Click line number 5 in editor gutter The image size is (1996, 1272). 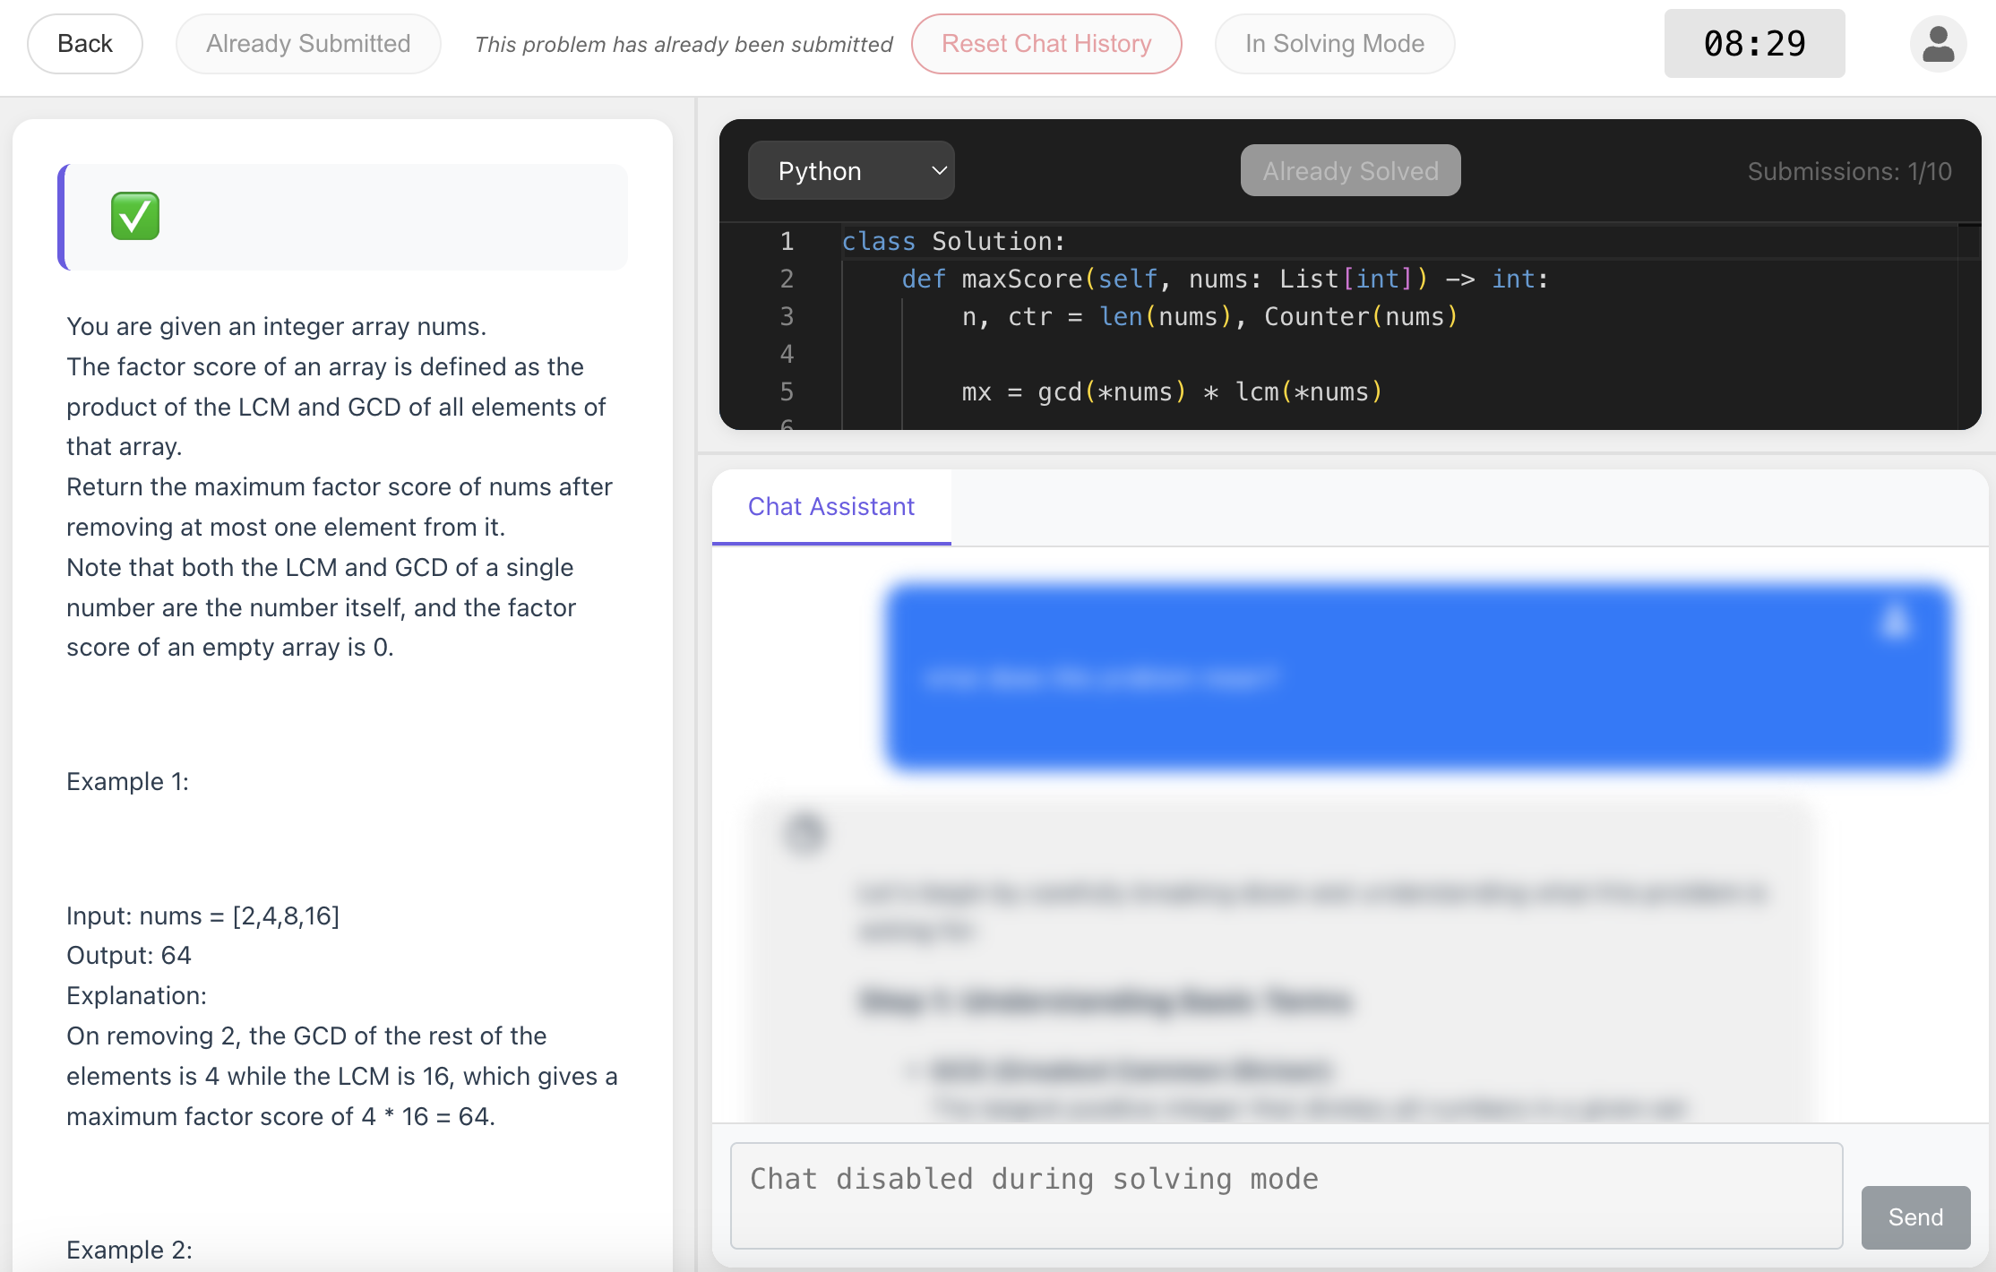click(x=787, y=391)
